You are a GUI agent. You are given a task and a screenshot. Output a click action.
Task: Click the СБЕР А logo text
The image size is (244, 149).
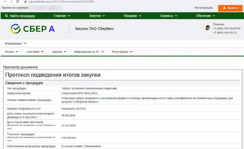(x=39, y=29)
